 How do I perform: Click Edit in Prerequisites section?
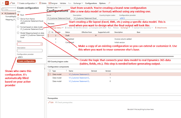51,102
